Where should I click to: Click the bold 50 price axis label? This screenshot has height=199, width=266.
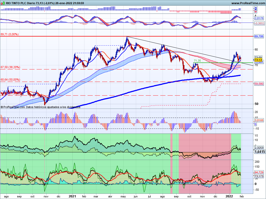256,104
